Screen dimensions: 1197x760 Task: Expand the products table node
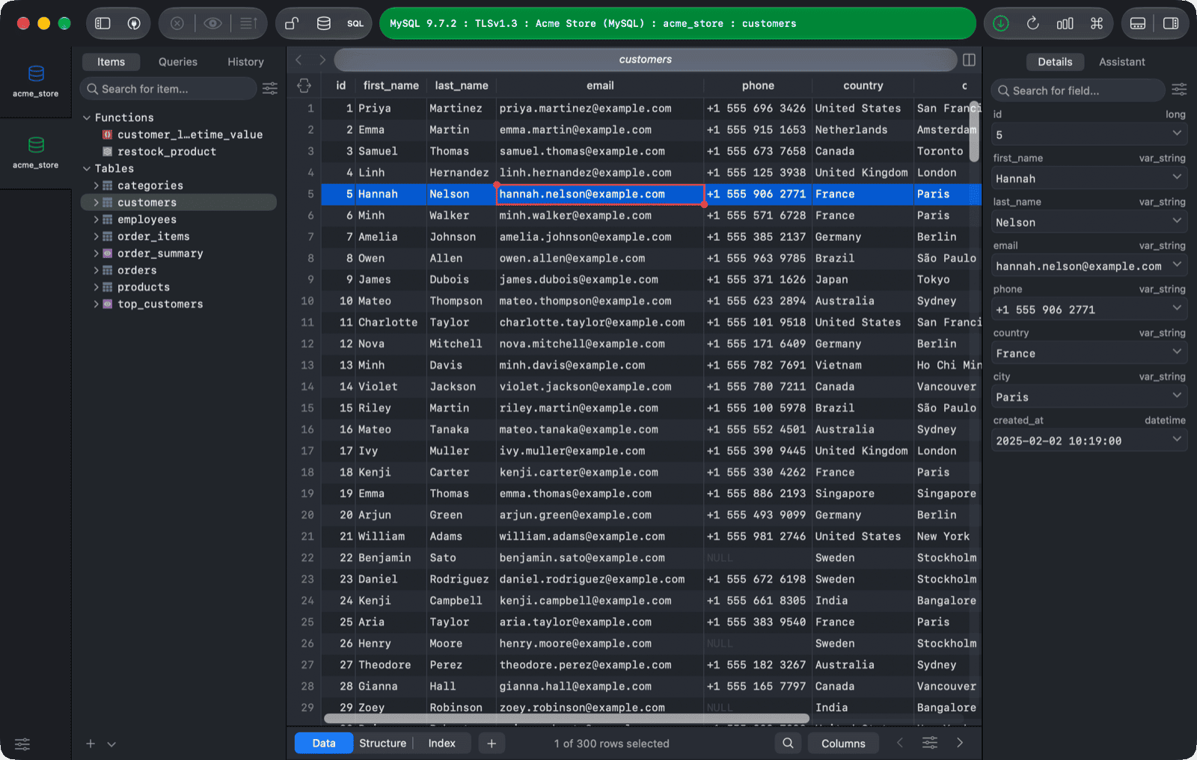pyautogui.click(x=96, y=287)
